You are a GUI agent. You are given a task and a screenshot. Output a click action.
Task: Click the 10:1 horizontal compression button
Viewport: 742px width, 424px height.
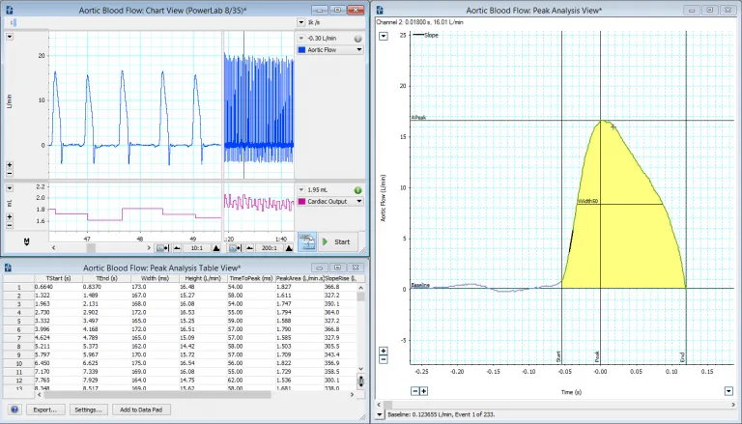[196, 247]
